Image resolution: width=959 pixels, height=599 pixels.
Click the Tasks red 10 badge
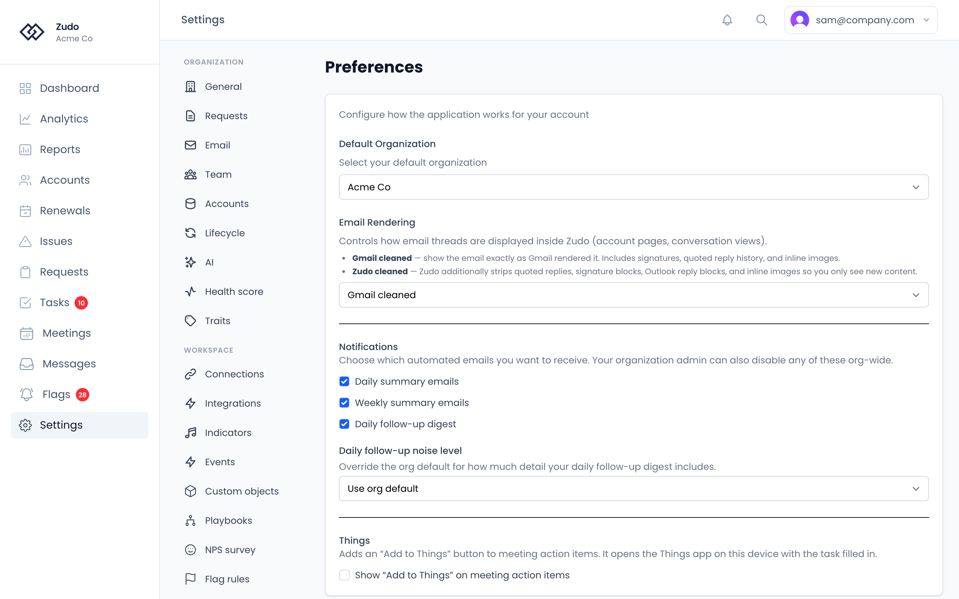[81, 303]
